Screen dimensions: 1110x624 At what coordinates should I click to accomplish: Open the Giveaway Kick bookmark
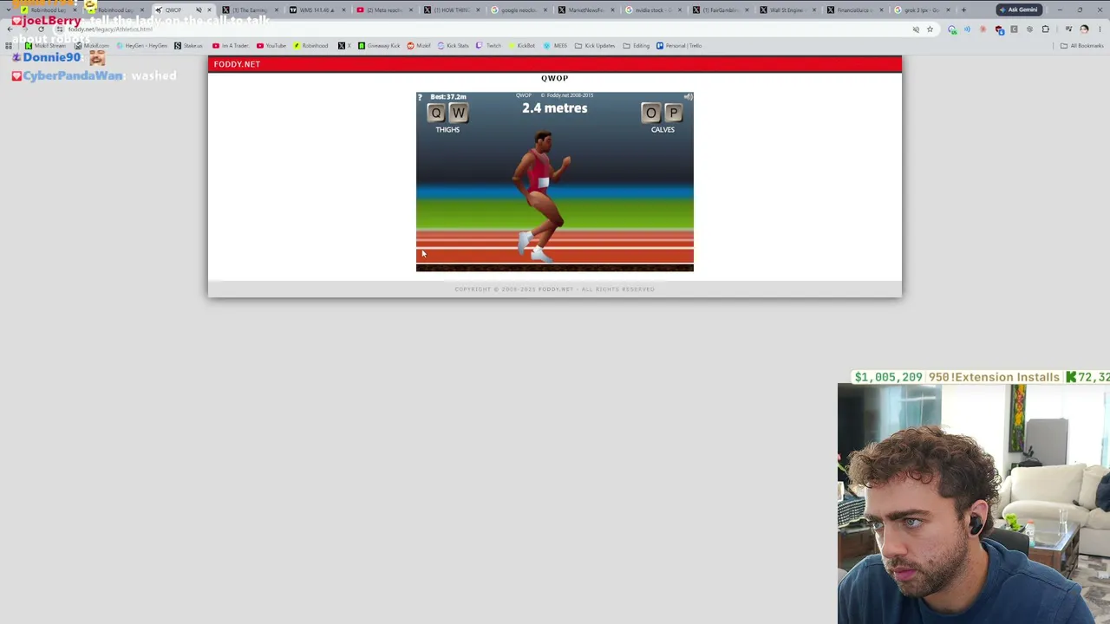379,46
